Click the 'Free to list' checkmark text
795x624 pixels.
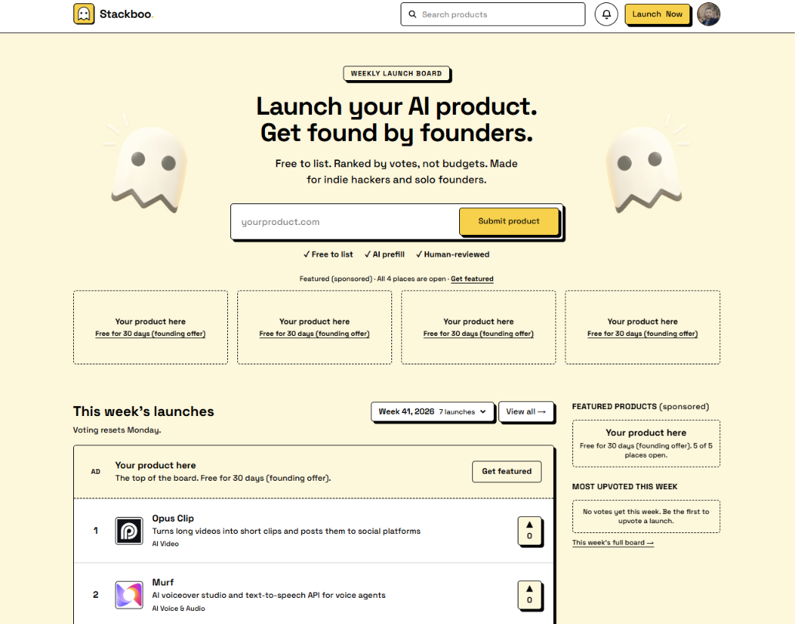pos(328,254)
